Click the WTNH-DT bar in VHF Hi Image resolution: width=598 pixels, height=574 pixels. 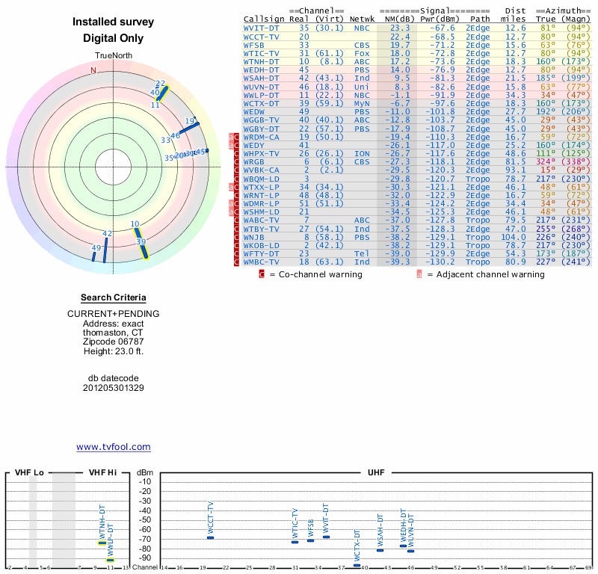click(x=102, y=543)
